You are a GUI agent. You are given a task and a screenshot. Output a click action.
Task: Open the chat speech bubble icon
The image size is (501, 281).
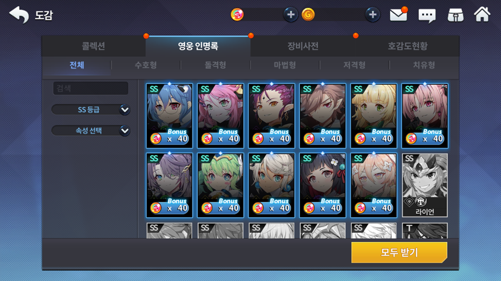pos(427,15)
